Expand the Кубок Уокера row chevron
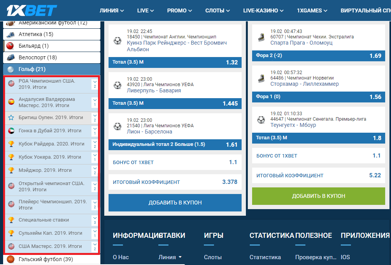This screenshot has width=391, height=265. (95, 158)
